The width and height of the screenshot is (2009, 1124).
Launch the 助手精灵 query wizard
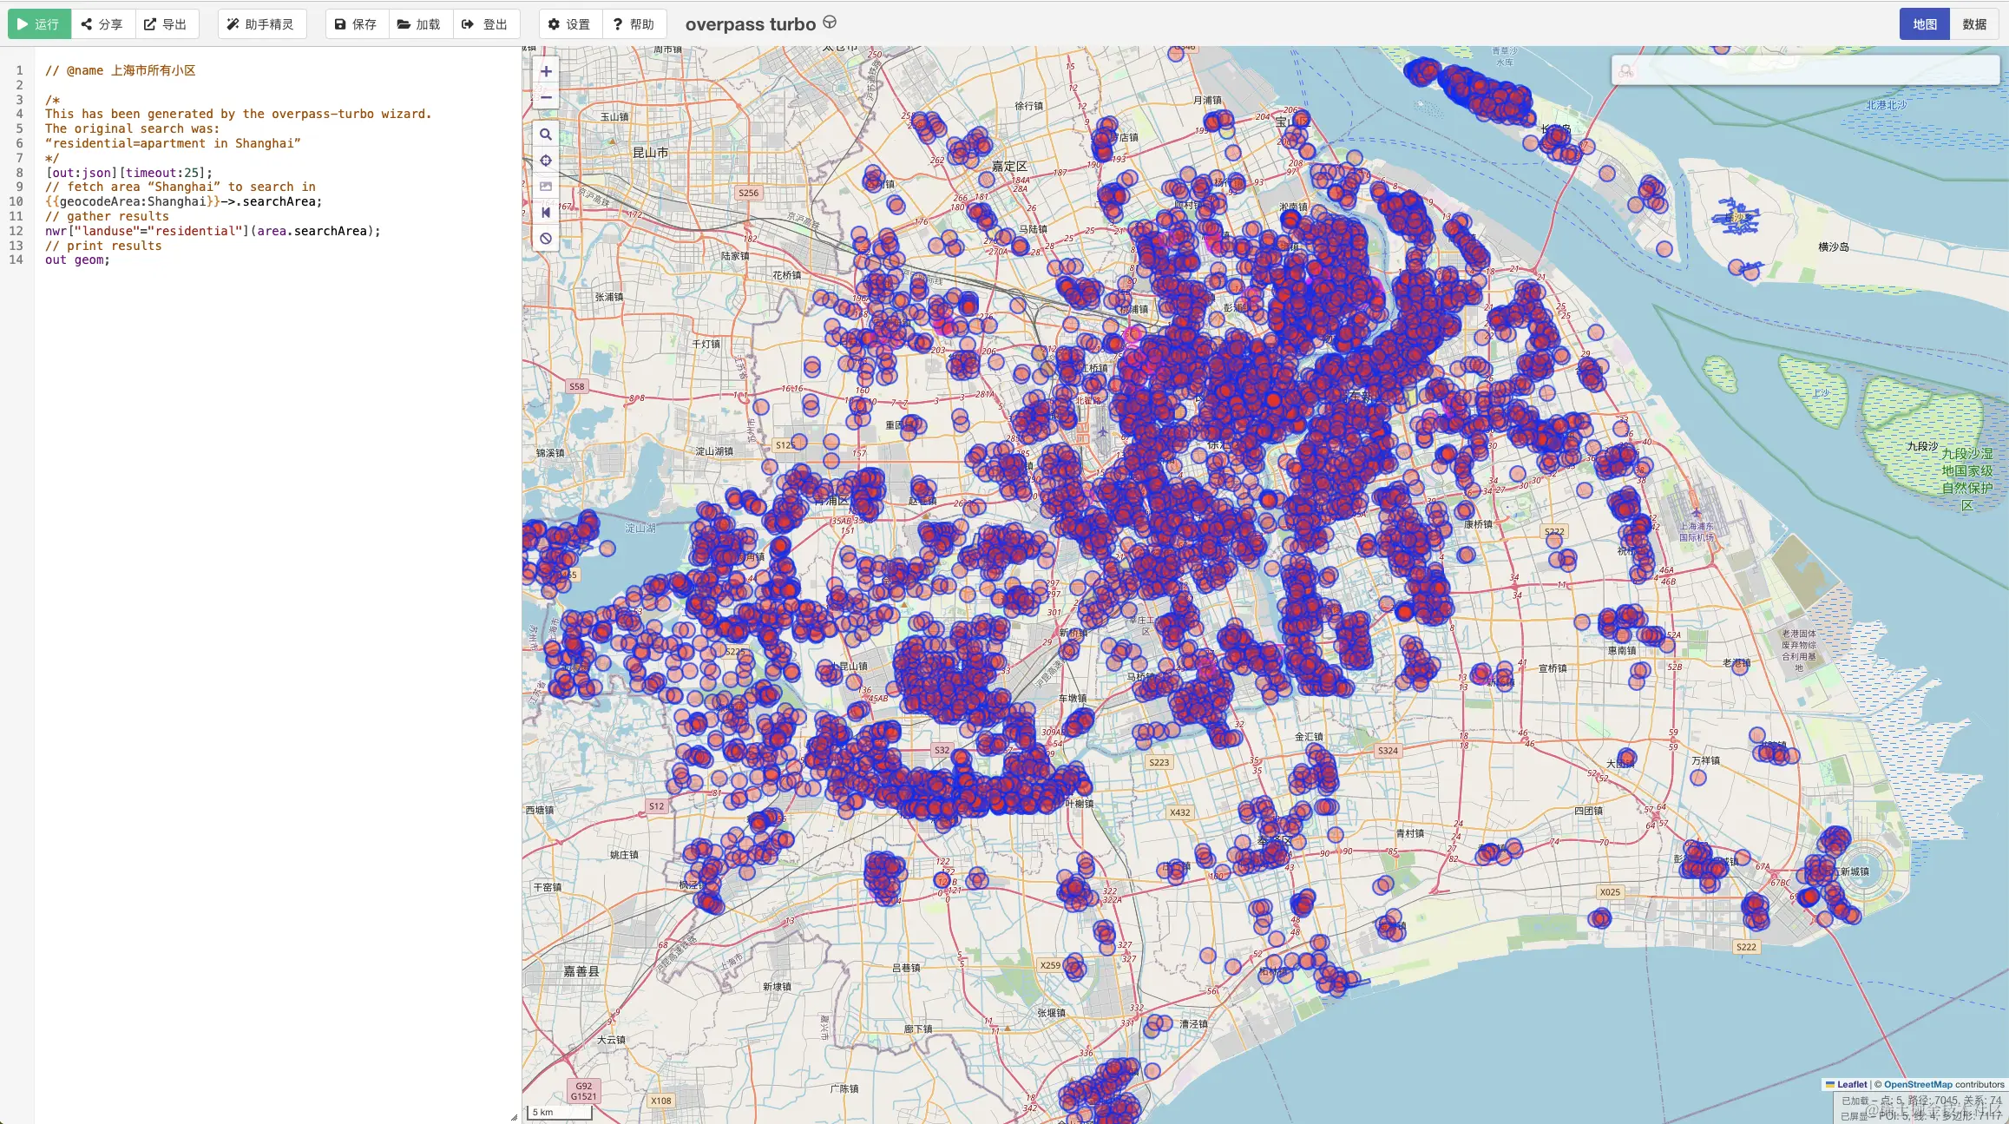tap(261, 24)
